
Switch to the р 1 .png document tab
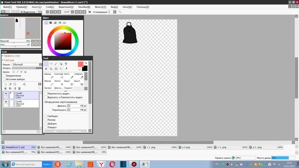pyautogui.click(x=266, y=147)
